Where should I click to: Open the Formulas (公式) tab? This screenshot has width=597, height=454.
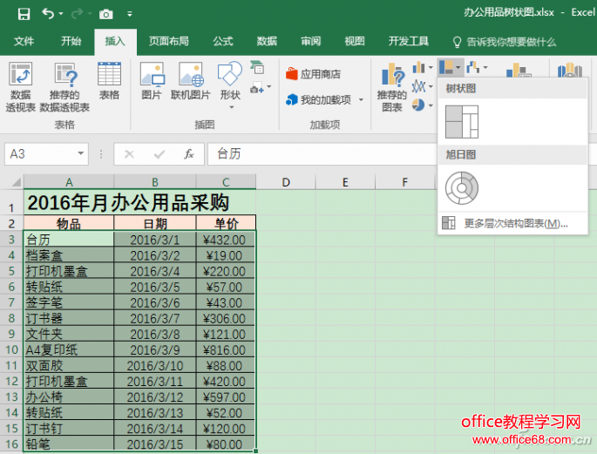click(x=222, y=41)
